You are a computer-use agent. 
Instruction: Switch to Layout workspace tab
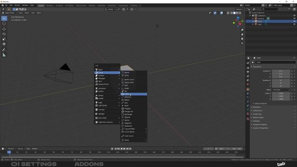(x=41, y=6)
